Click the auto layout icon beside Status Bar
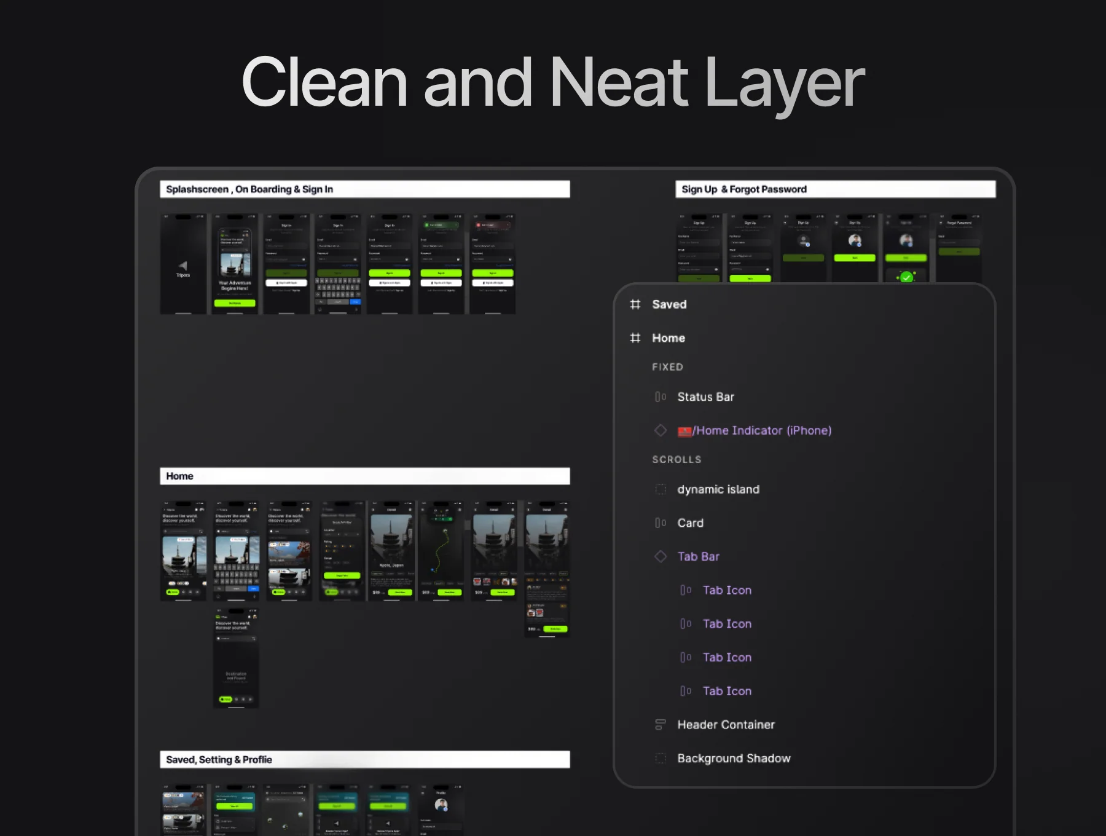 pyautogui.click(x=661, y=397)
